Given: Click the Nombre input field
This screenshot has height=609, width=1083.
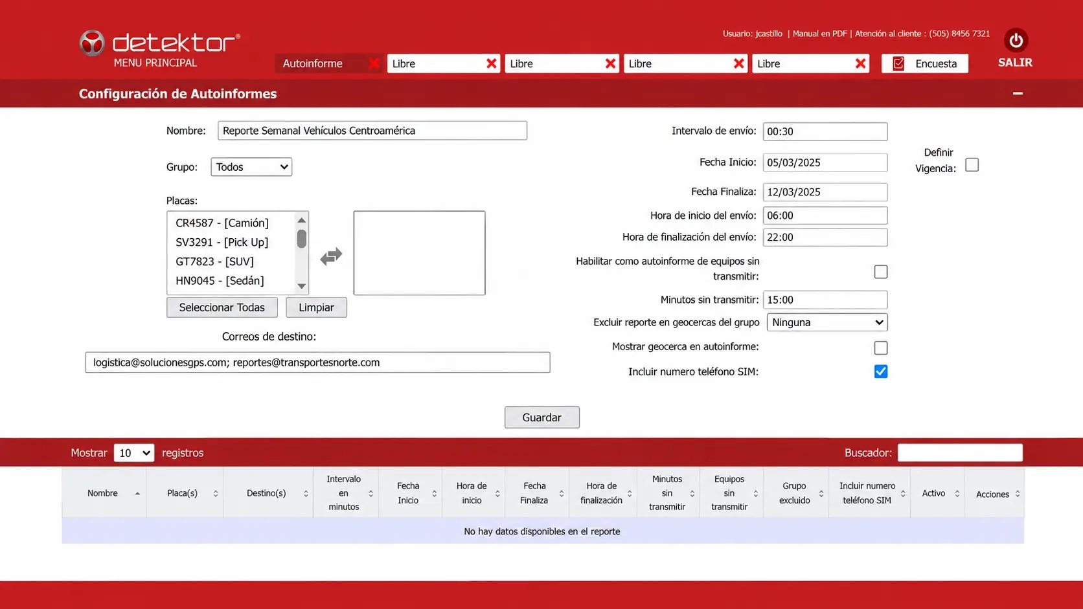Looking at the screenshot, I should click(372, 131).
